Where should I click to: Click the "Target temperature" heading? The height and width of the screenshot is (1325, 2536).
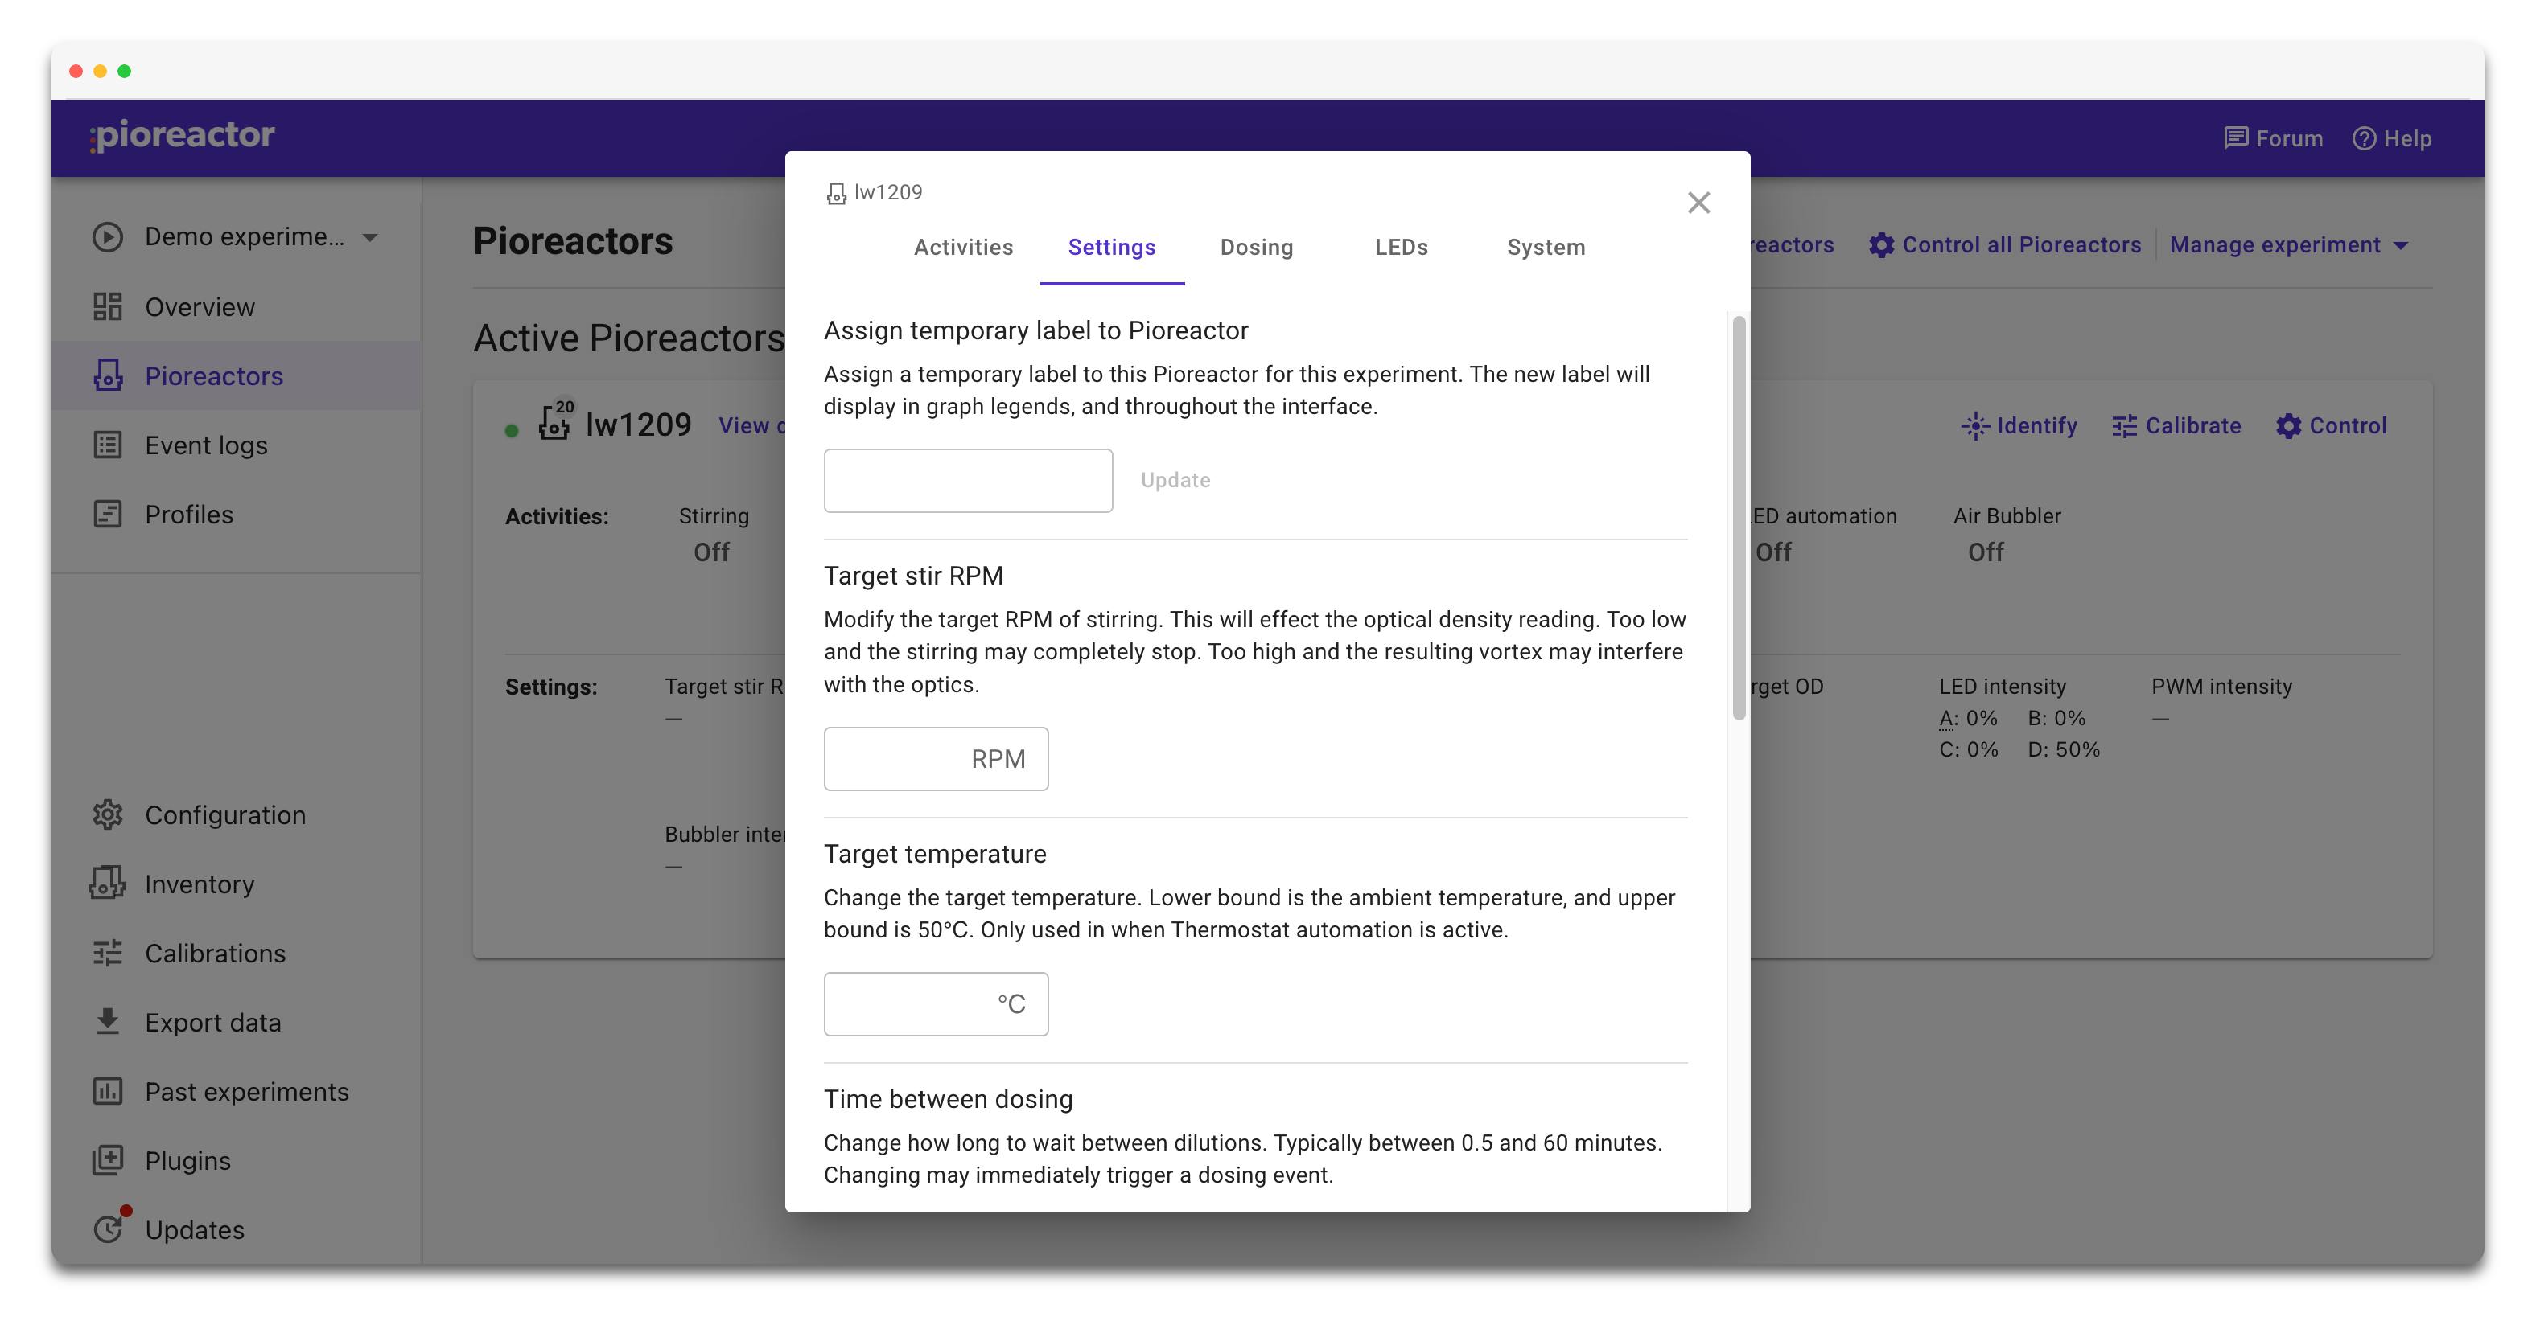pyautogui.click(x=934, y=854)
